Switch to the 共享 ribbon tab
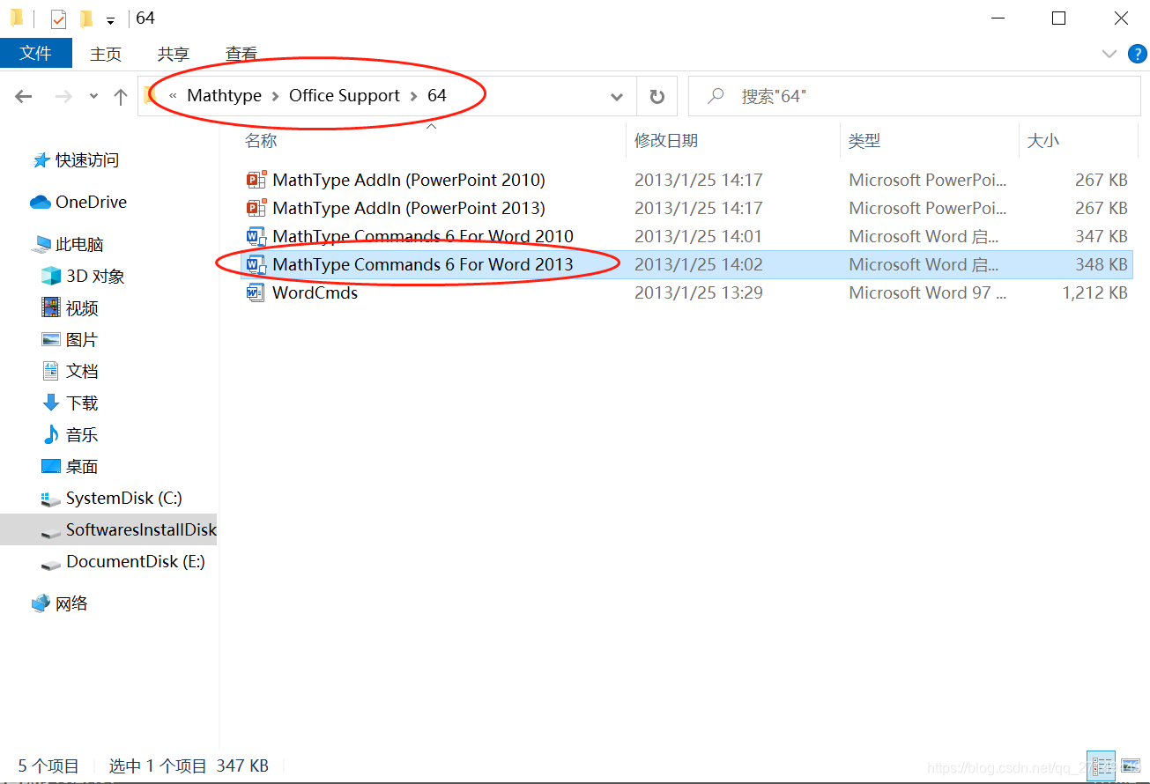The width and height of the screenshot is (1150, 784). 174,54
